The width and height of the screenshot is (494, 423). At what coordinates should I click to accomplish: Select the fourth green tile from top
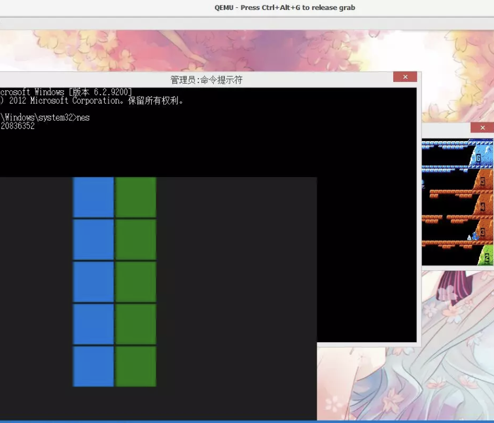click(x=136, y=324)
